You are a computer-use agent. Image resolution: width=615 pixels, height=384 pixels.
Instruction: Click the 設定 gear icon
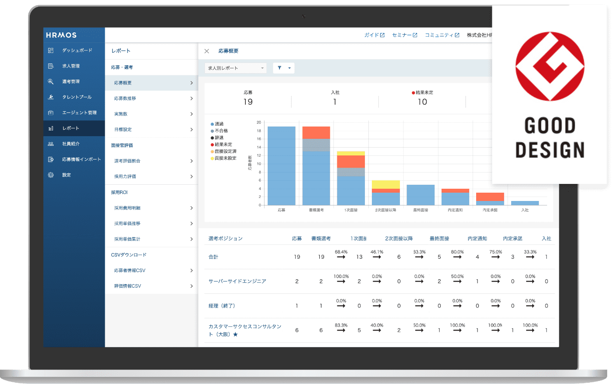51,175
